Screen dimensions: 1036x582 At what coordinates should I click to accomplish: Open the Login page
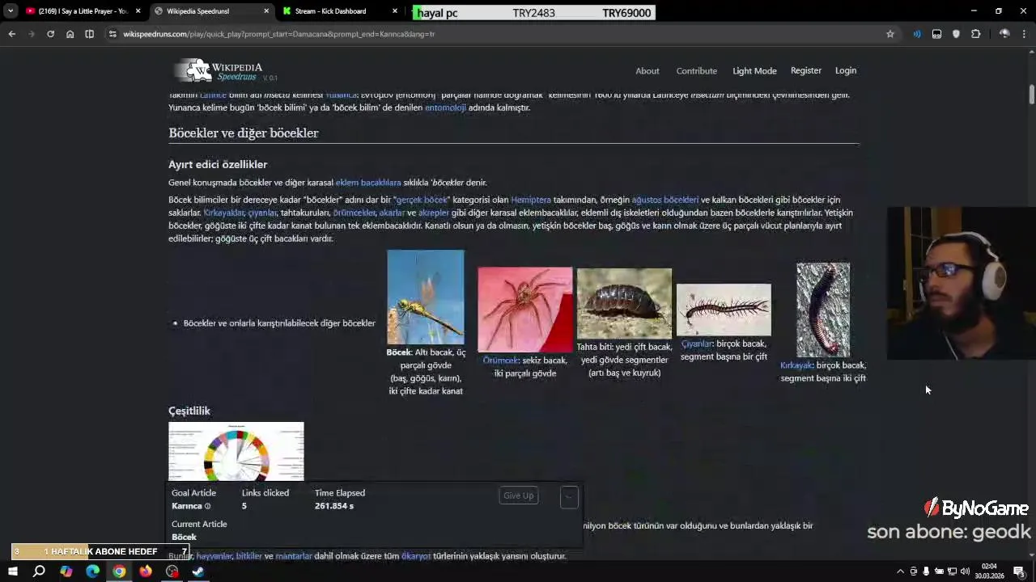pyautogui.click(x=846, y=70)
